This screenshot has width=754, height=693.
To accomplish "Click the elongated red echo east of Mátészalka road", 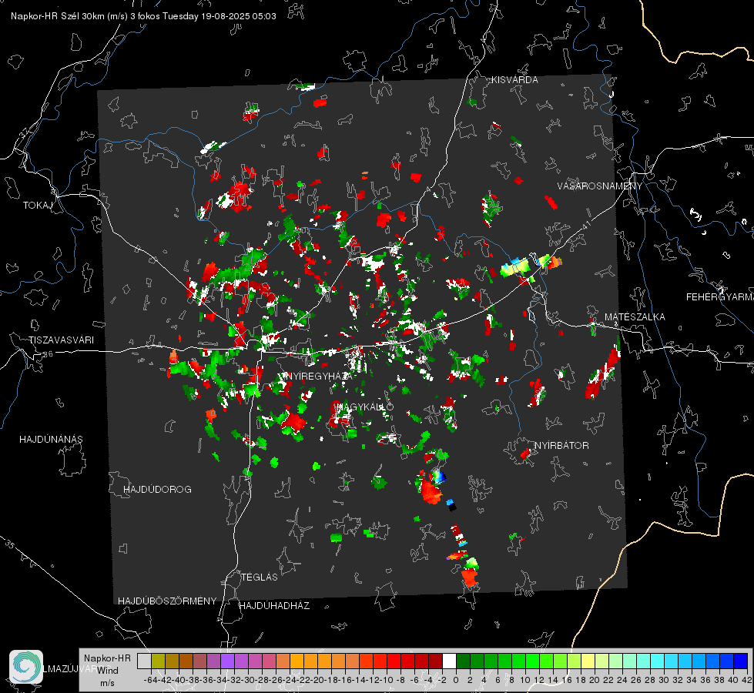I will click(602, 370).
